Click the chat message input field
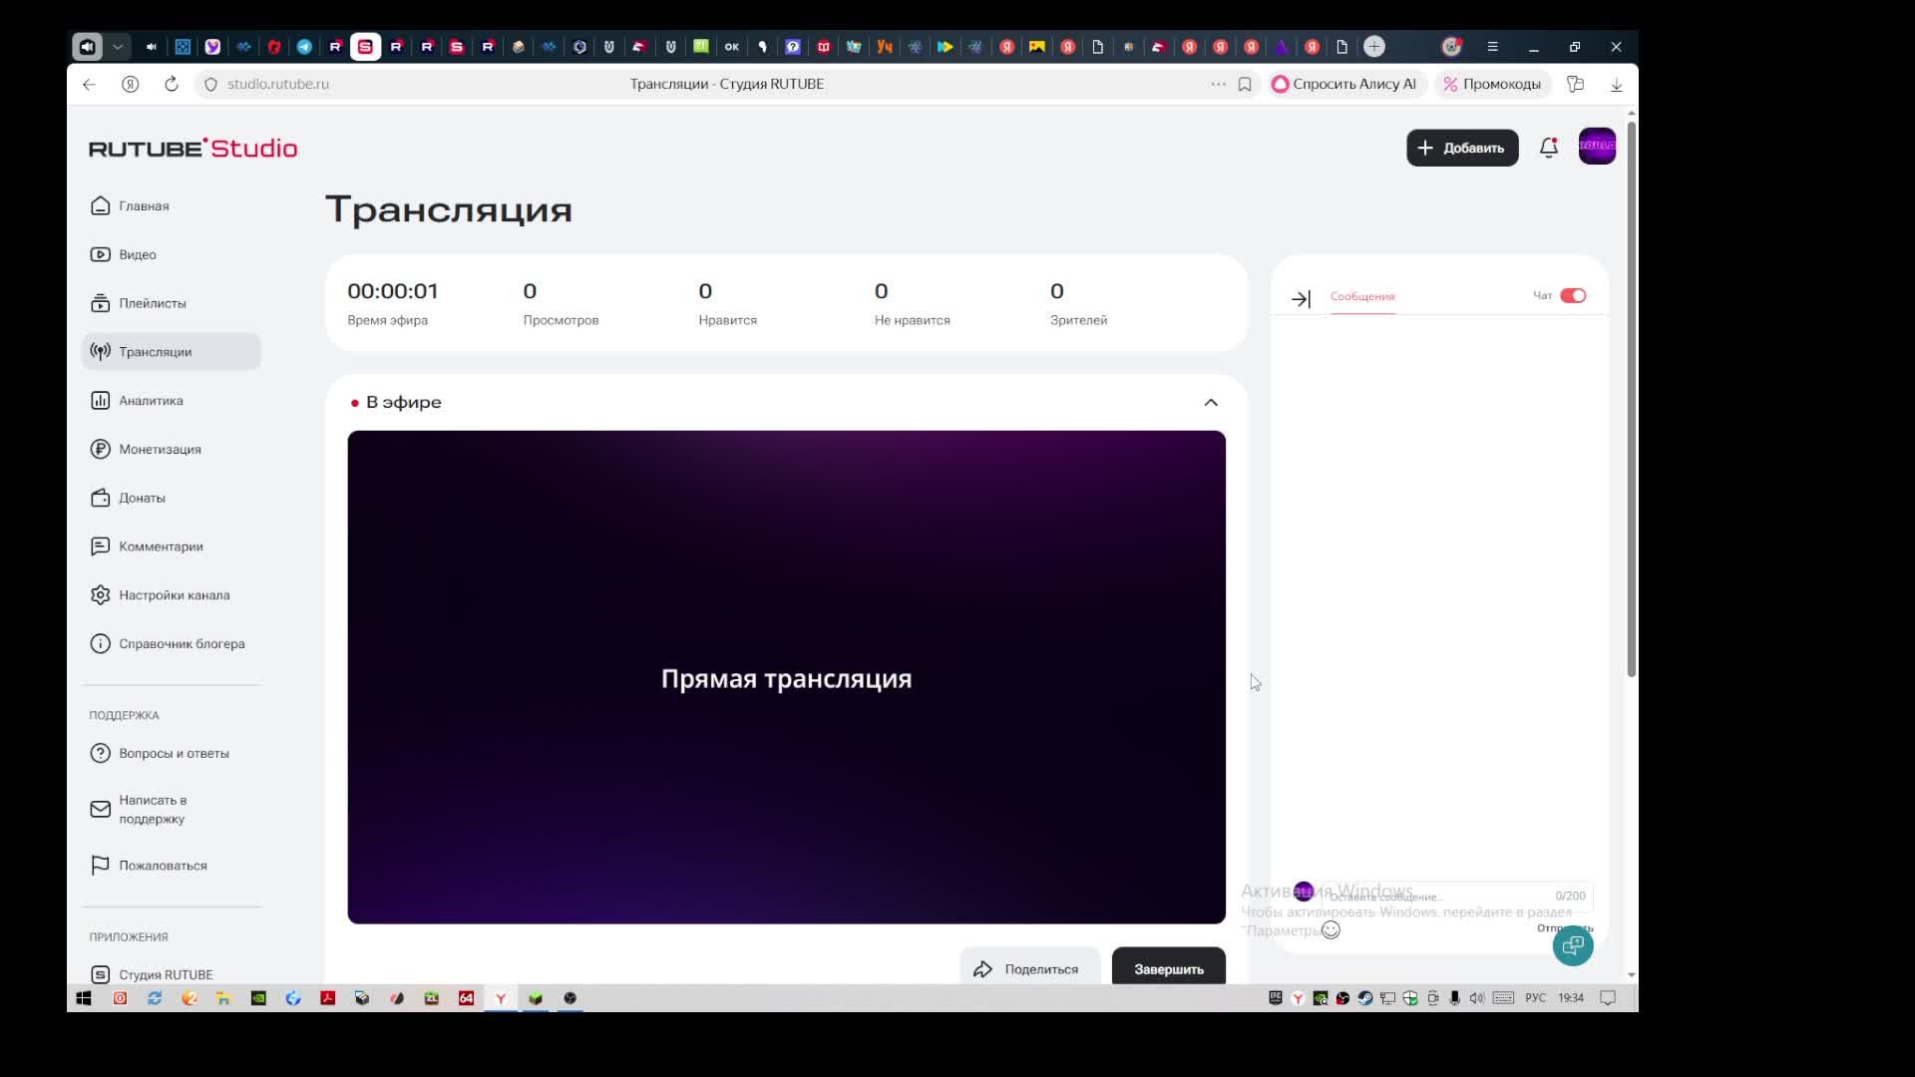1915x1077 pixels. tap(1436, 897)
